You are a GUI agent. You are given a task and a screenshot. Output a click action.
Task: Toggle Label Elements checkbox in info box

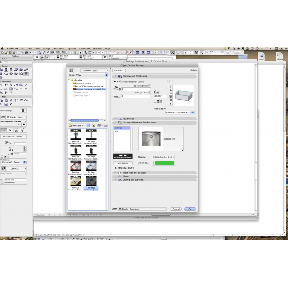(2, 183)
